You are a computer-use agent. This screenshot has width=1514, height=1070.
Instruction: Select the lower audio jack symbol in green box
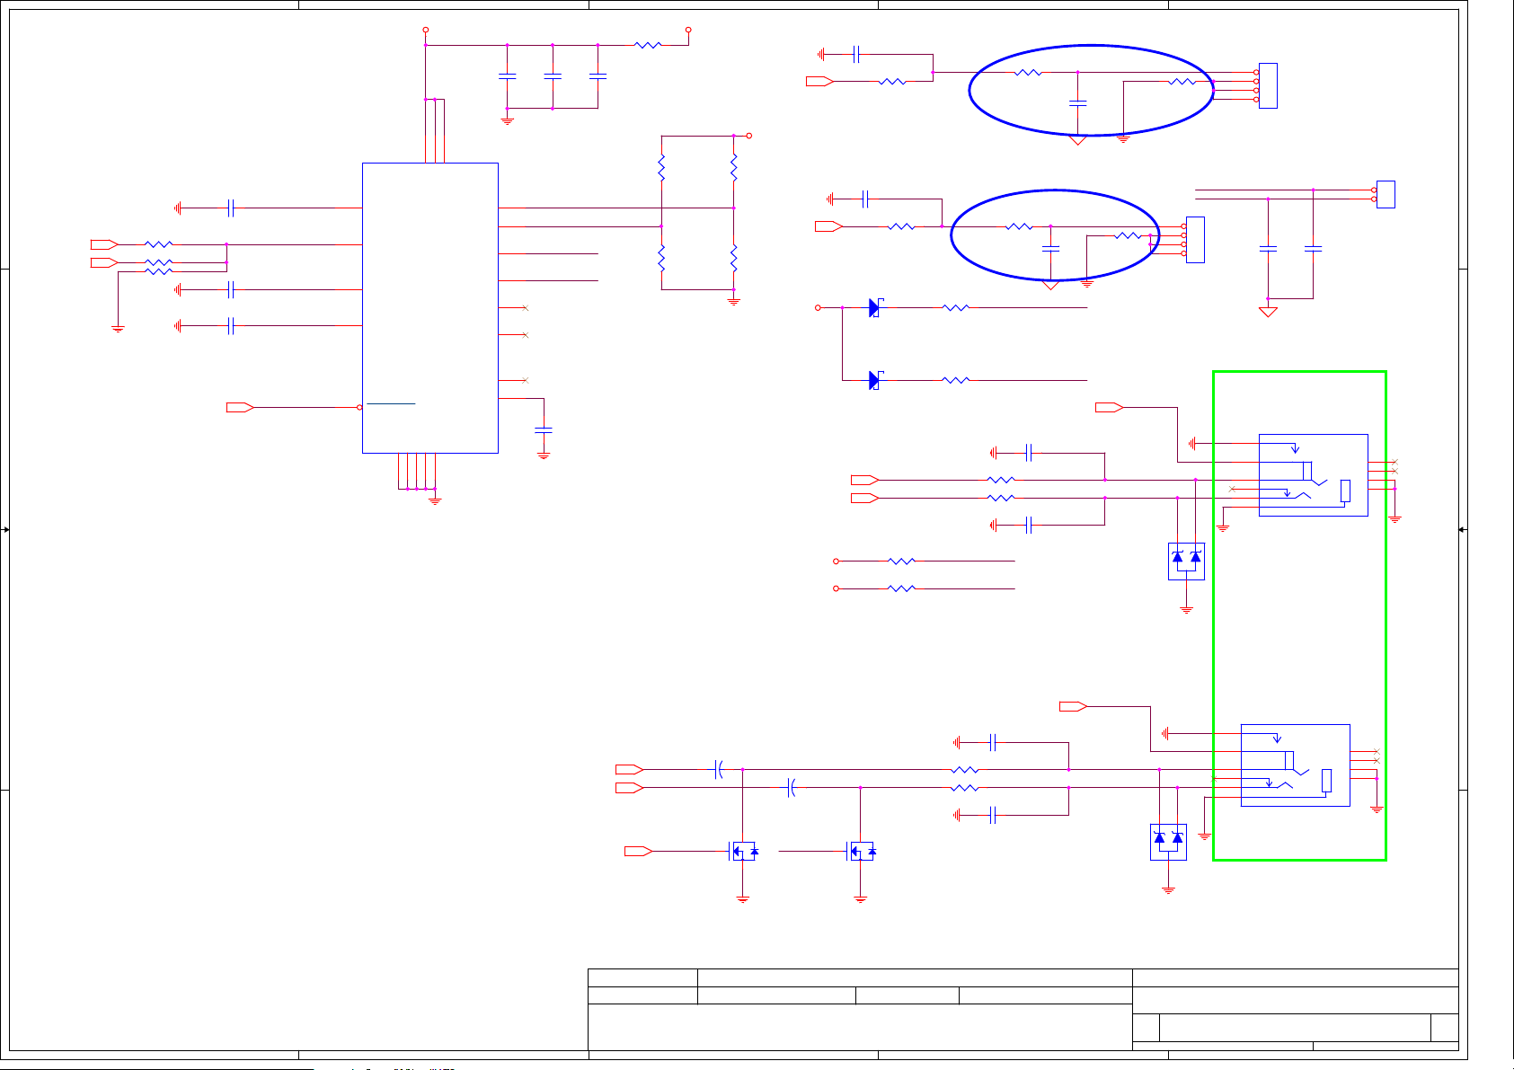tap(1295, 765)
